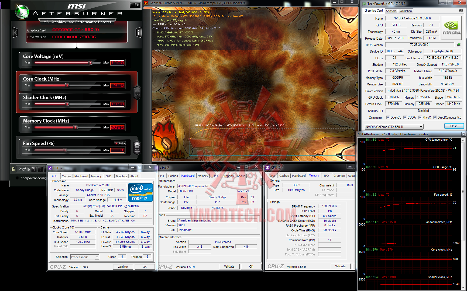Click the hardware monitor scrollbar up arrow
Viewport: 467px width, 291px height.
(463, 140)
